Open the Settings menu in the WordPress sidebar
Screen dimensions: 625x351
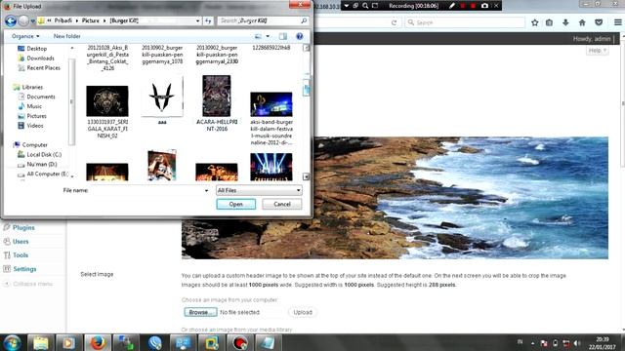[x=24, y=269]
